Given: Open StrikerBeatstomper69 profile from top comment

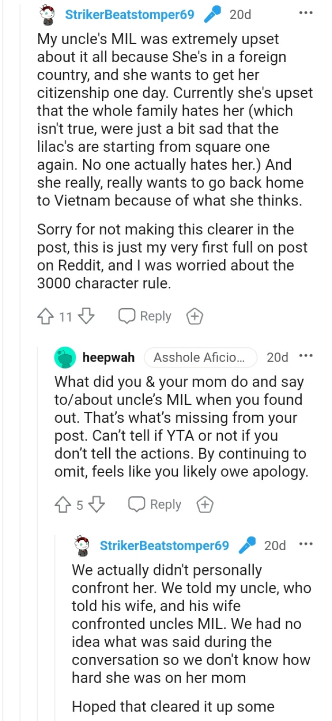Looking at the screenshot, I should point(129,15).
